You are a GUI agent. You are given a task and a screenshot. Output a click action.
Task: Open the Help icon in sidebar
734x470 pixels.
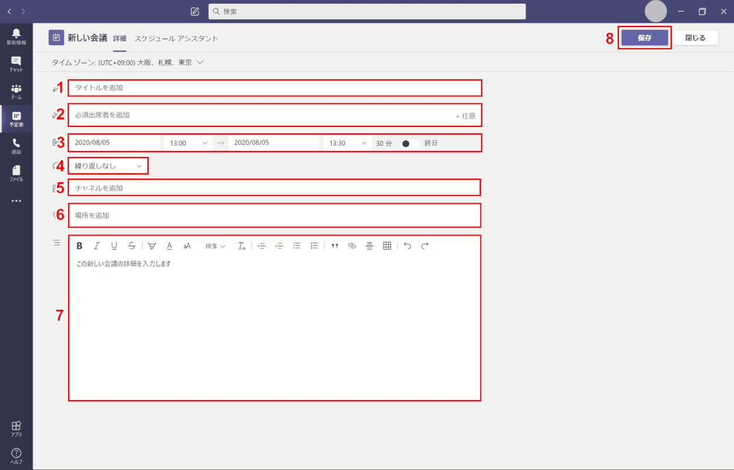tap(16, 456)
